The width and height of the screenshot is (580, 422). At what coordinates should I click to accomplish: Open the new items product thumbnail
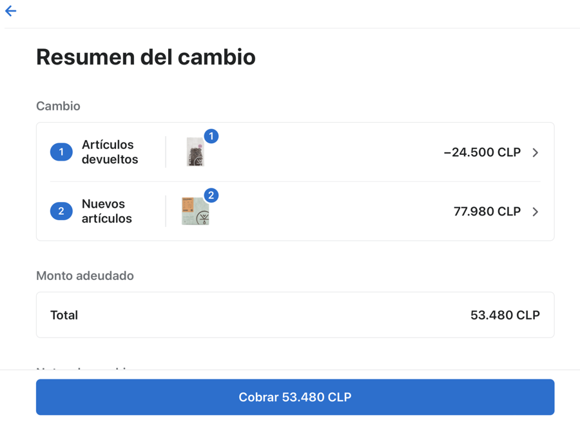coord(195,212)
